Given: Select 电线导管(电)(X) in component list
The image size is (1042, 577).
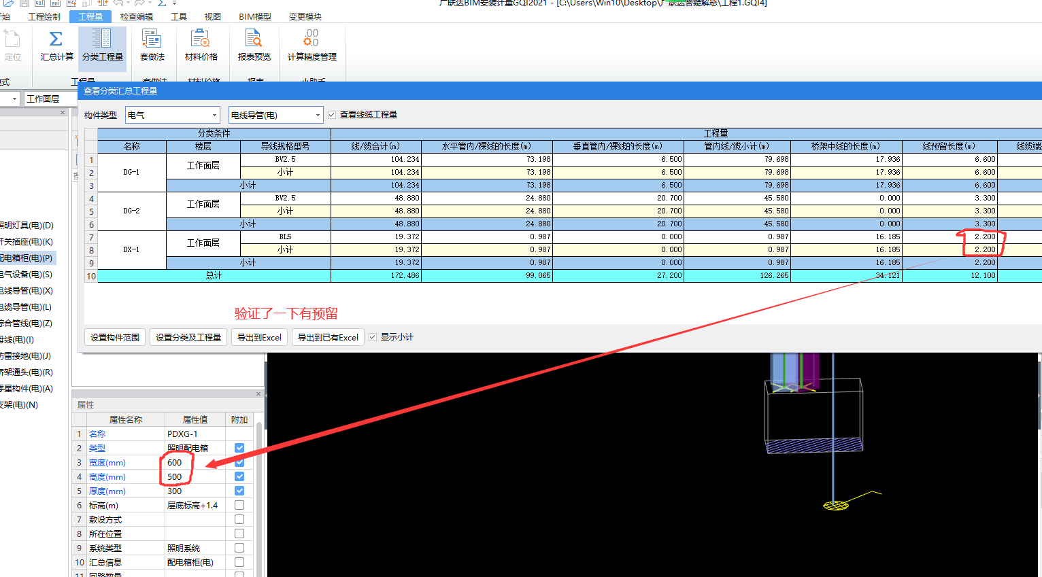Looking at the screenshot, I should [27, 290].
